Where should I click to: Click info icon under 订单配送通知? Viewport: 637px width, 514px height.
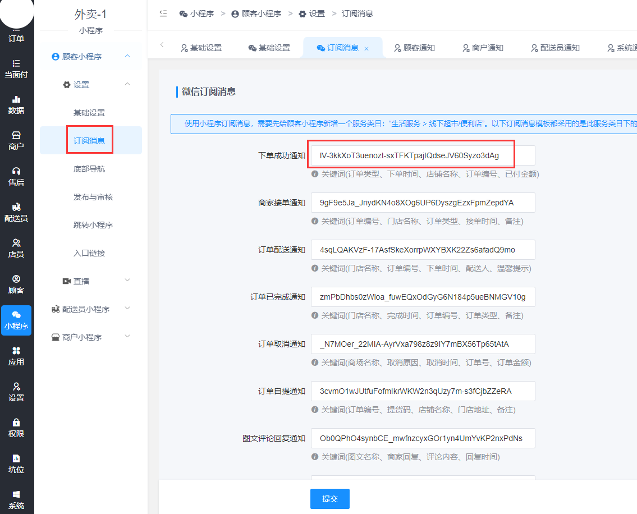point(314,268)
